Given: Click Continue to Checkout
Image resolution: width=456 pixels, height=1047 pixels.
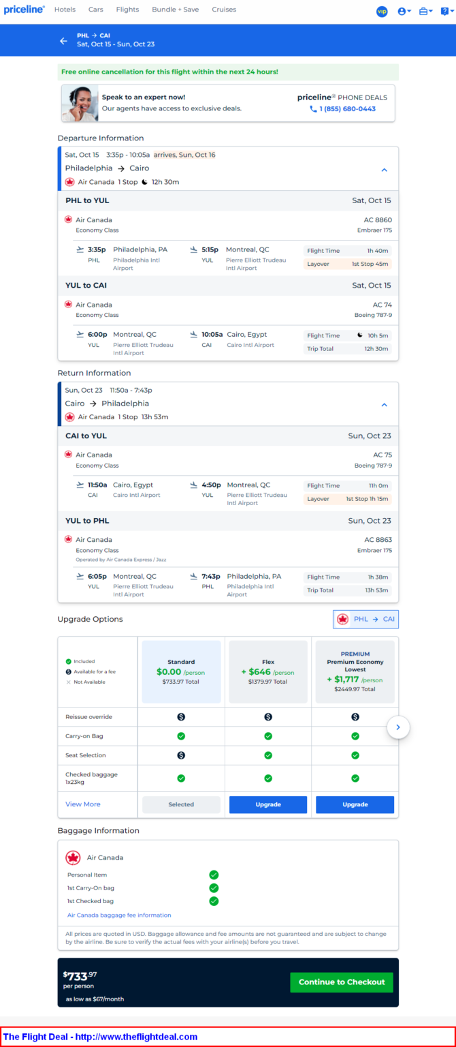Looking at the screenshot, I should click(x=342, y=982).
